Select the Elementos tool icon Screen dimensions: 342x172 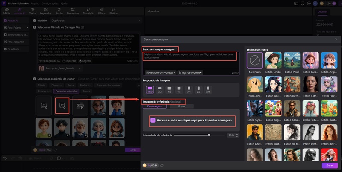click(72, 11)
